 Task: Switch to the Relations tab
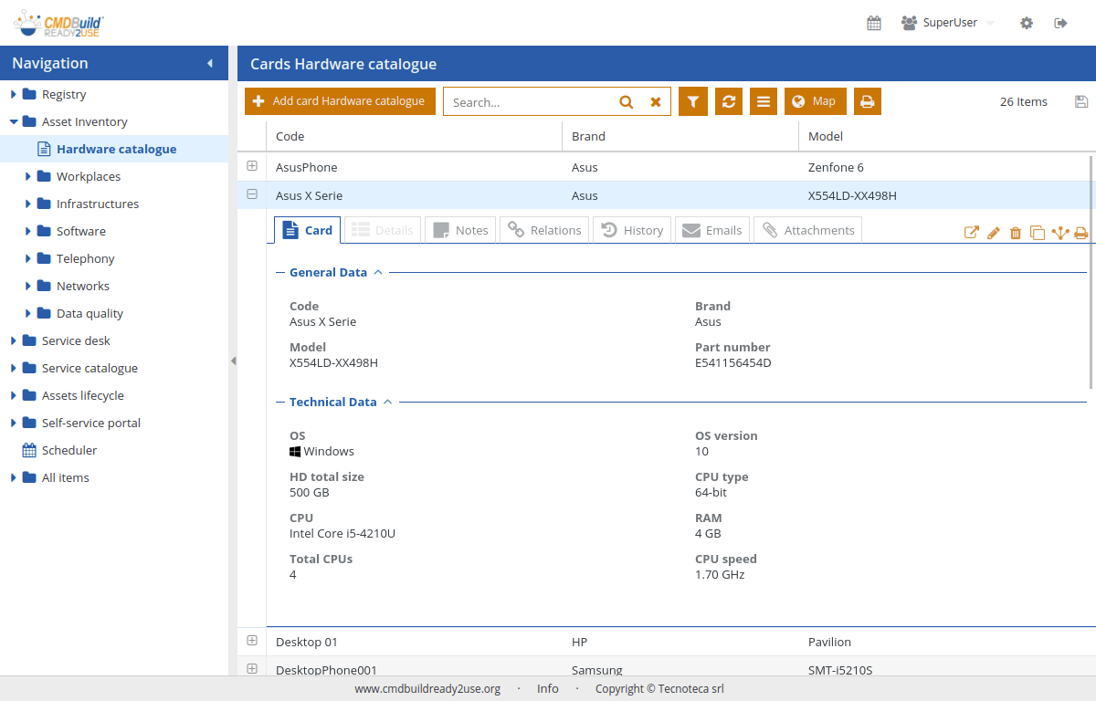tap(544, 230)
